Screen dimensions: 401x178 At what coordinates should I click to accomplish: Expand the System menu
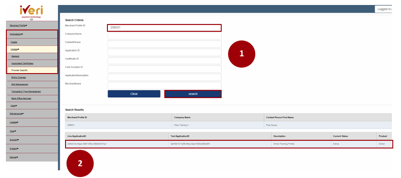tap(14, 148)
